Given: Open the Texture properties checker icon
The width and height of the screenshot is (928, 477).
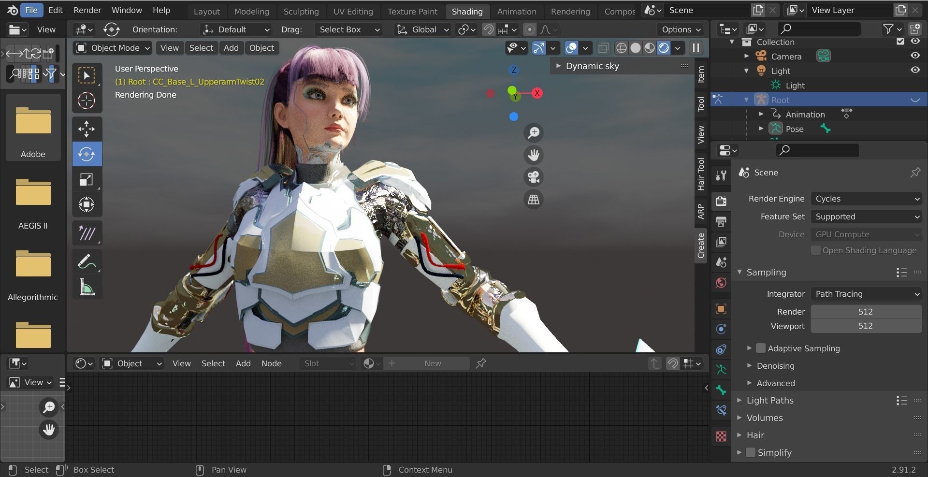Looking at the screenshot, I should point(721,436).
